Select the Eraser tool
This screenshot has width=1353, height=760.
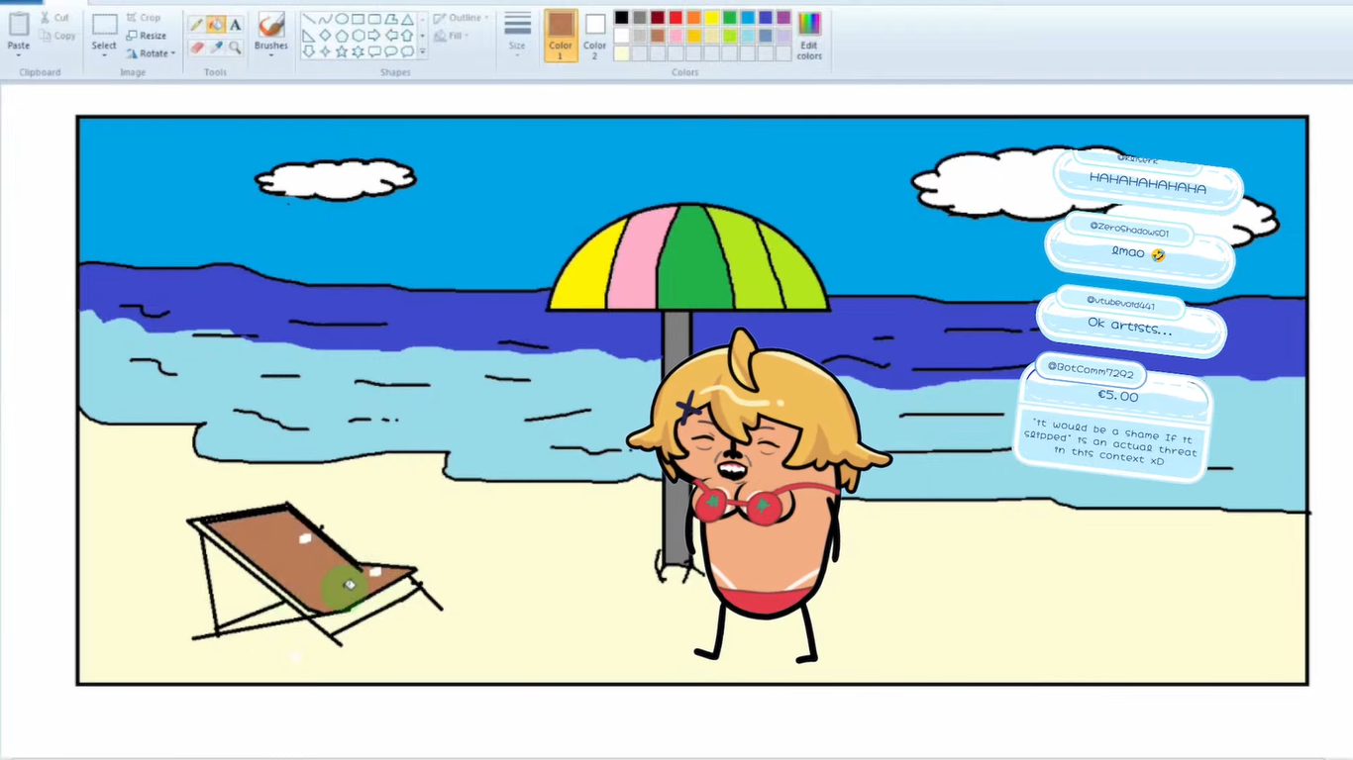(x=196, y=47)
